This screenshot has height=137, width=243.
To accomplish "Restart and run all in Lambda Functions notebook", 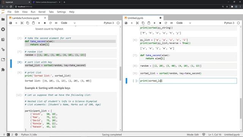I will coord(56,23).
